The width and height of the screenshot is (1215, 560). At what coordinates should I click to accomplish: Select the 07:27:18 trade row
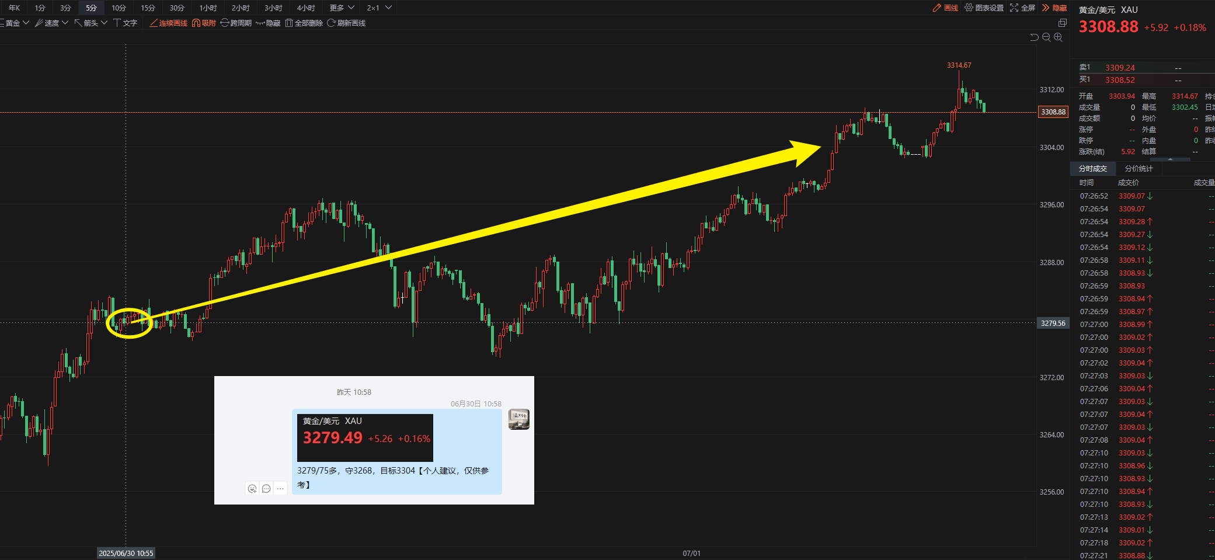click(1143, 543)
